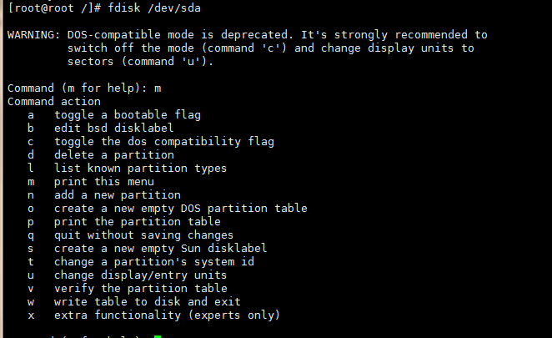Click 'list known partition types' line
The width and height of the screenshot is (552, 338).
coord(128,169)
